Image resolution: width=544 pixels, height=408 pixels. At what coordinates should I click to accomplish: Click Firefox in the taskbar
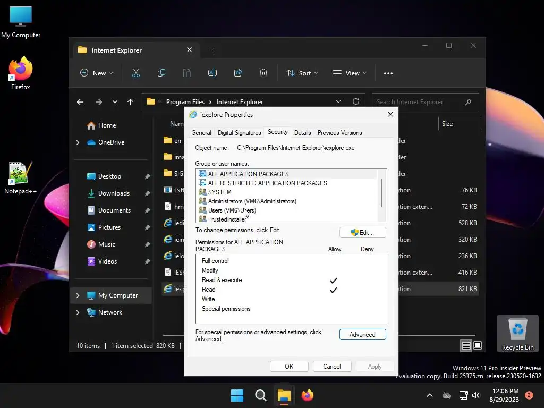coord(308,395)
